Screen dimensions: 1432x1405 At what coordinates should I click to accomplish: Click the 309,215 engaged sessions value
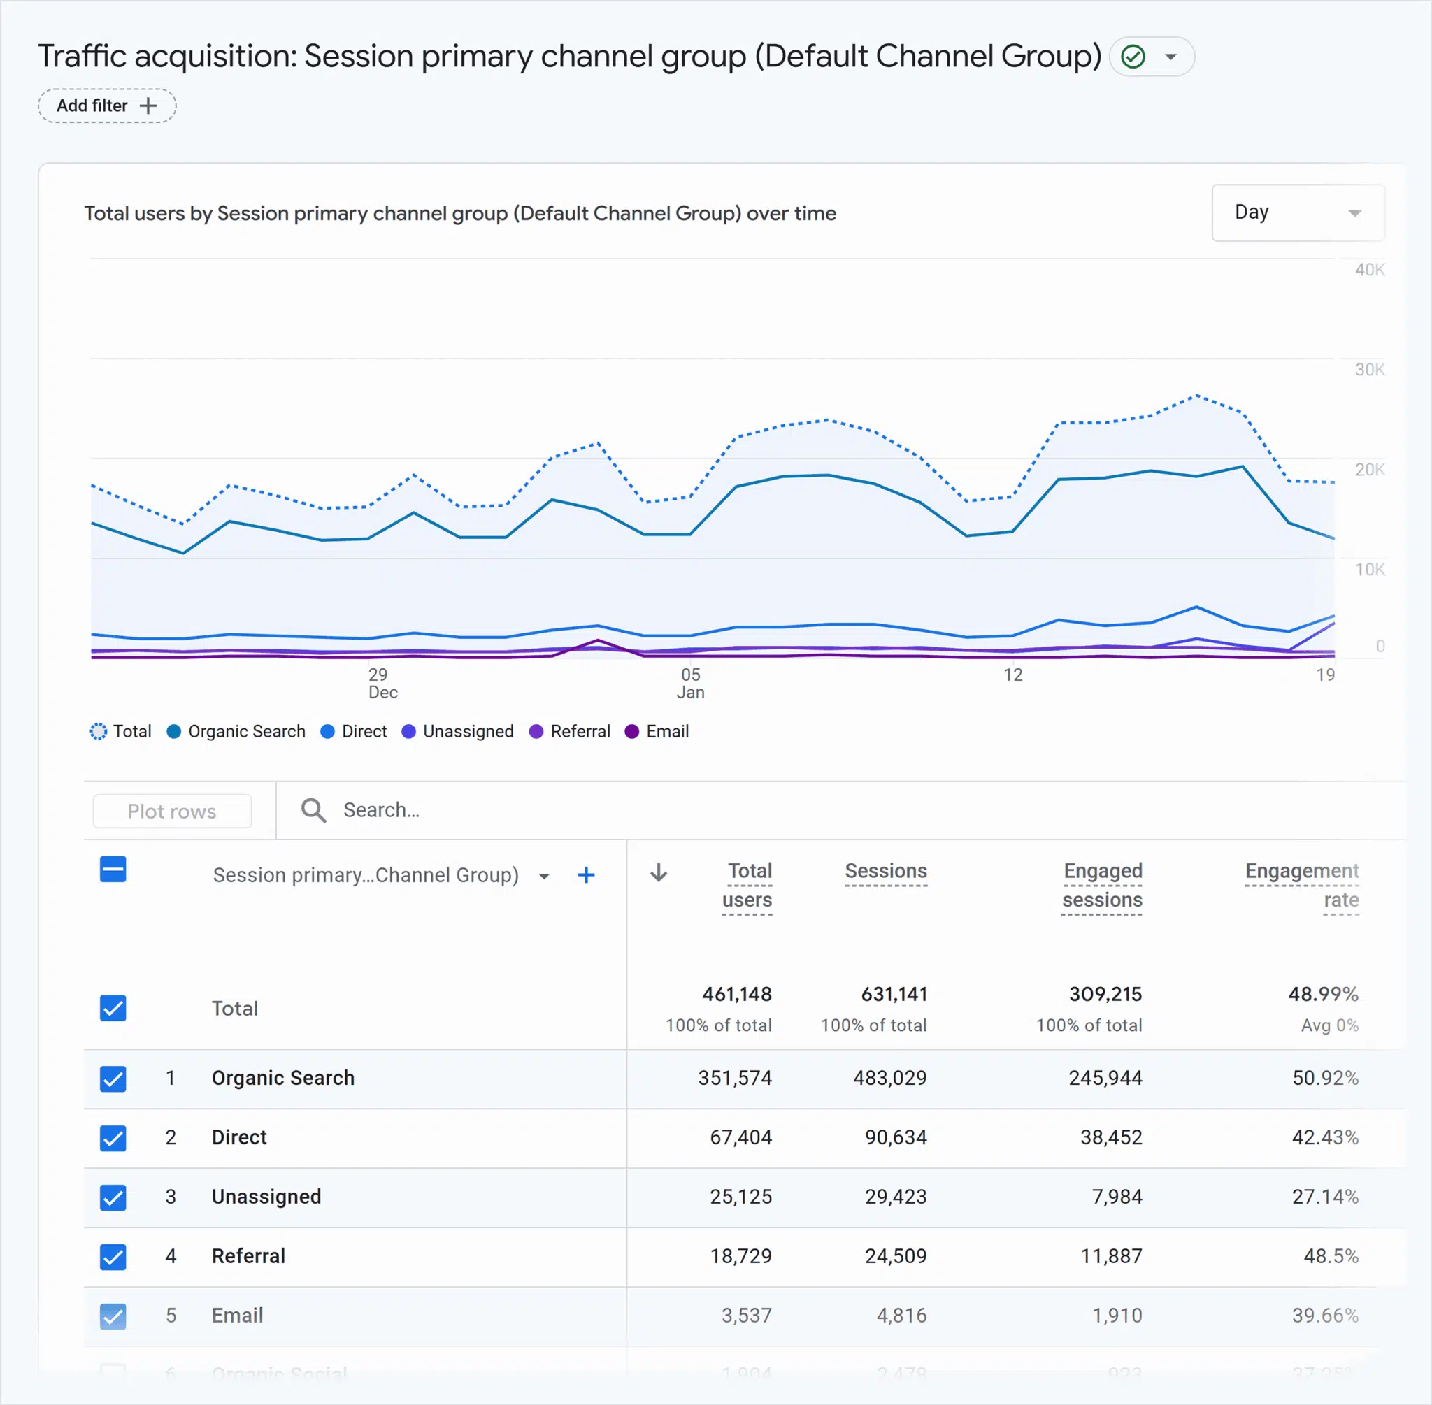[x=1105, y=994]
